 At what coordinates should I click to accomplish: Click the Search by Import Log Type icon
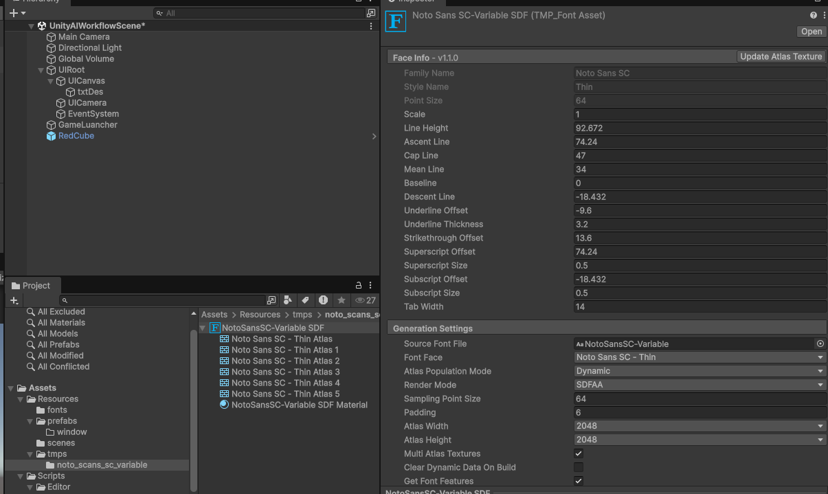tap(323, 300)
